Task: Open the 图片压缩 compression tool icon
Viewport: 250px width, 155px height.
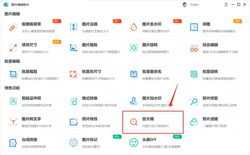Action: 73,27
